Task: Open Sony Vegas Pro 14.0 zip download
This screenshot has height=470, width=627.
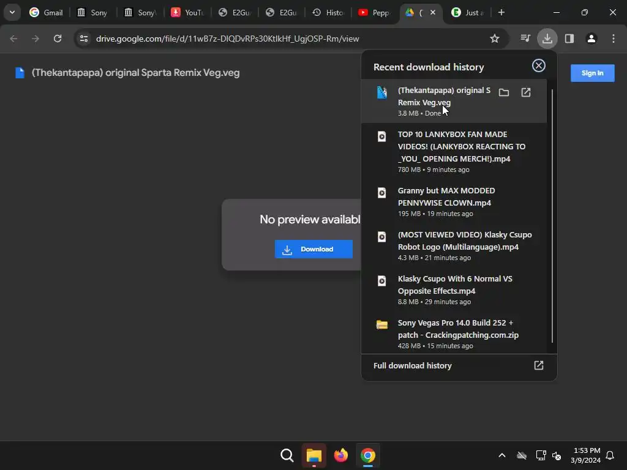Action: coord(454,334)
